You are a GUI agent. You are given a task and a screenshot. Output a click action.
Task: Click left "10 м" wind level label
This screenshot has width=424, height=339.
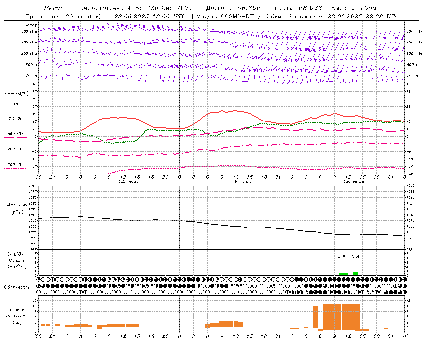pos(32,75)
